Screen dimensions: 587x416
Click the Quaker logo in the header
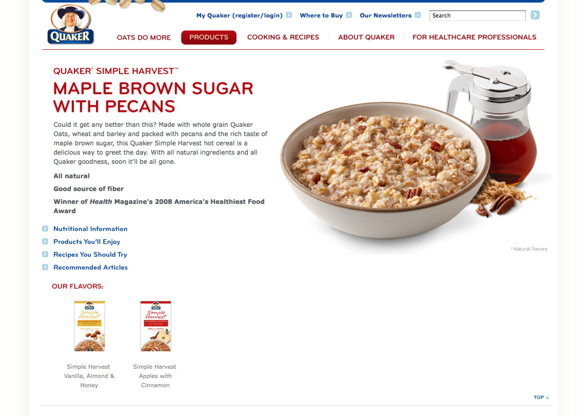coord(71,25)
